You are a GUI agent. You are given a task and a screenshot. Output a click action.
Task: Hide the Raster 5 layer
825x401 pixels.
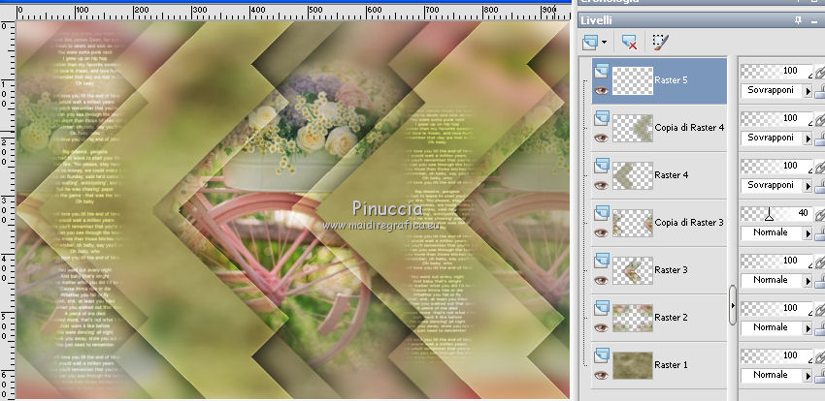click(602, 90)
